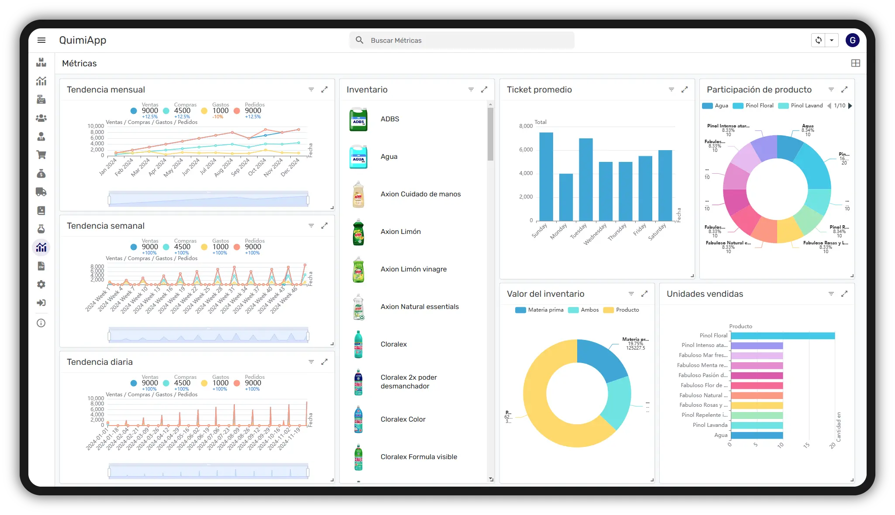This screenshot has width=895, height=515.
Task: Toggle the Pedidos series in Tendencia diaria
Action: coord(249,383)
